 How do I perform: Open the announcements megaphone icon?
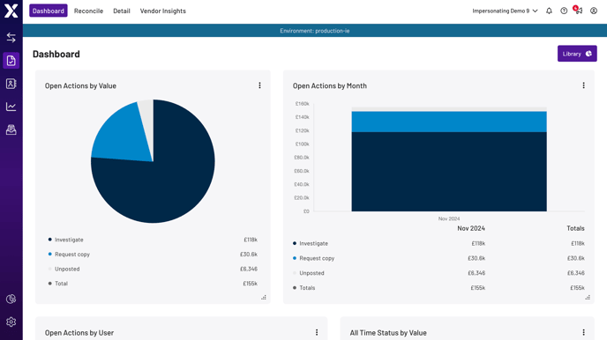pos(579,10)
